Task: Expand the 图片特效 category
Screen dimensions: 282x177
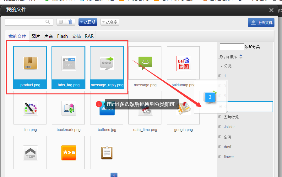Action: 220,117
